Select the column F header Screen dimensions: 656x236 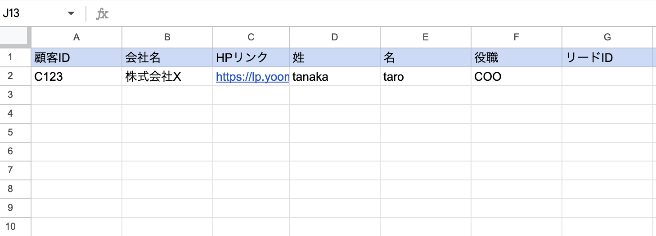[517, 37]
